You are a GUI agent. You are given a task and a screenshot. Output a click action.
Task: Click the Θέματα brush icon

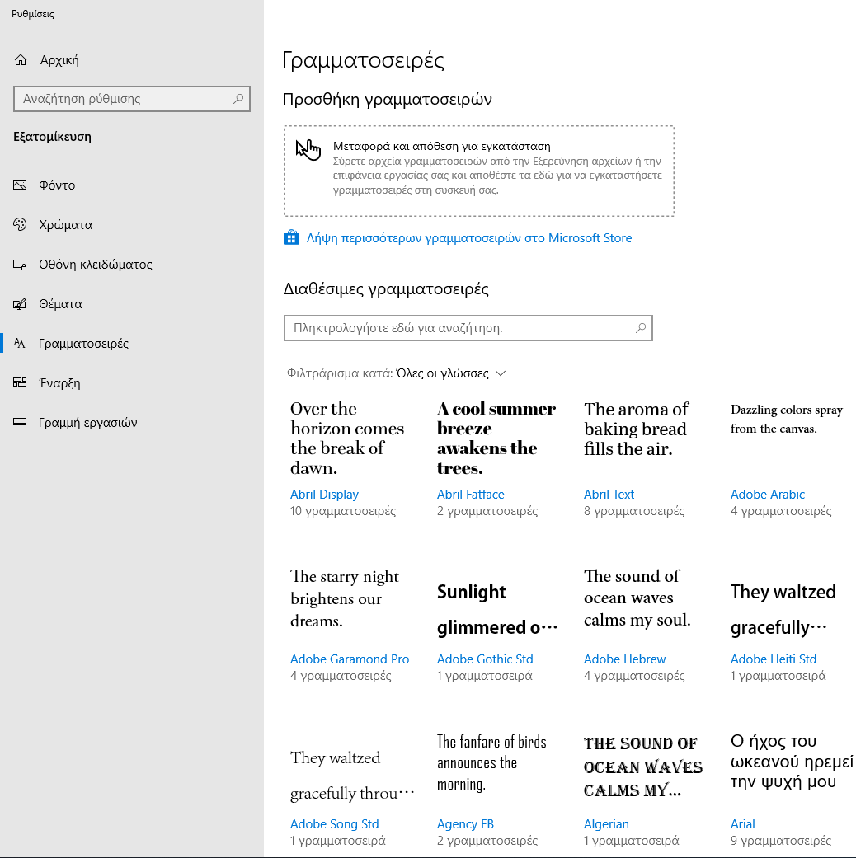click(x=20, y=303)
